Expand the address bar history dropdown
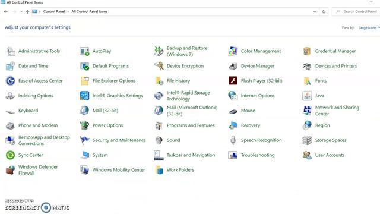380x214 pixels. pyautogui.click(x=315, y=12)
